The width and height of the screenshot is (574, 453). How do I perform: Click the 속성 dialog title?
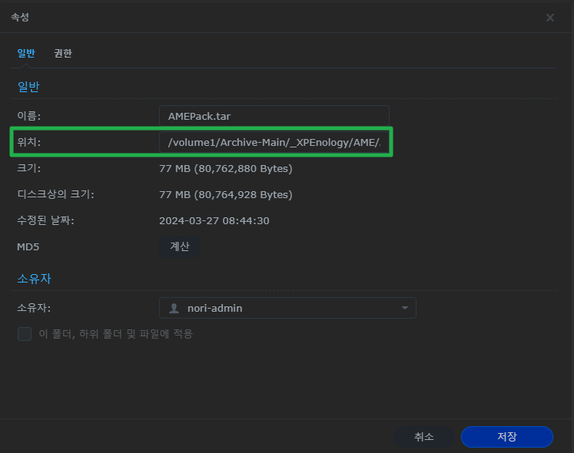pos(20,17)
